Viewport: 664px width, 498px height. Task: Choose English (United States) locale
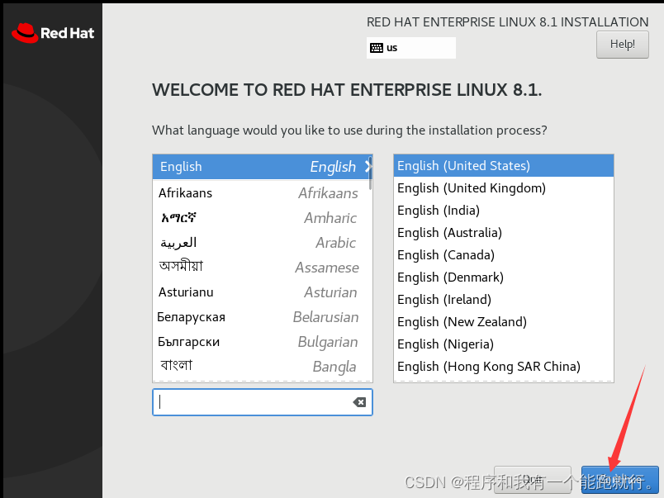point(504,165)
